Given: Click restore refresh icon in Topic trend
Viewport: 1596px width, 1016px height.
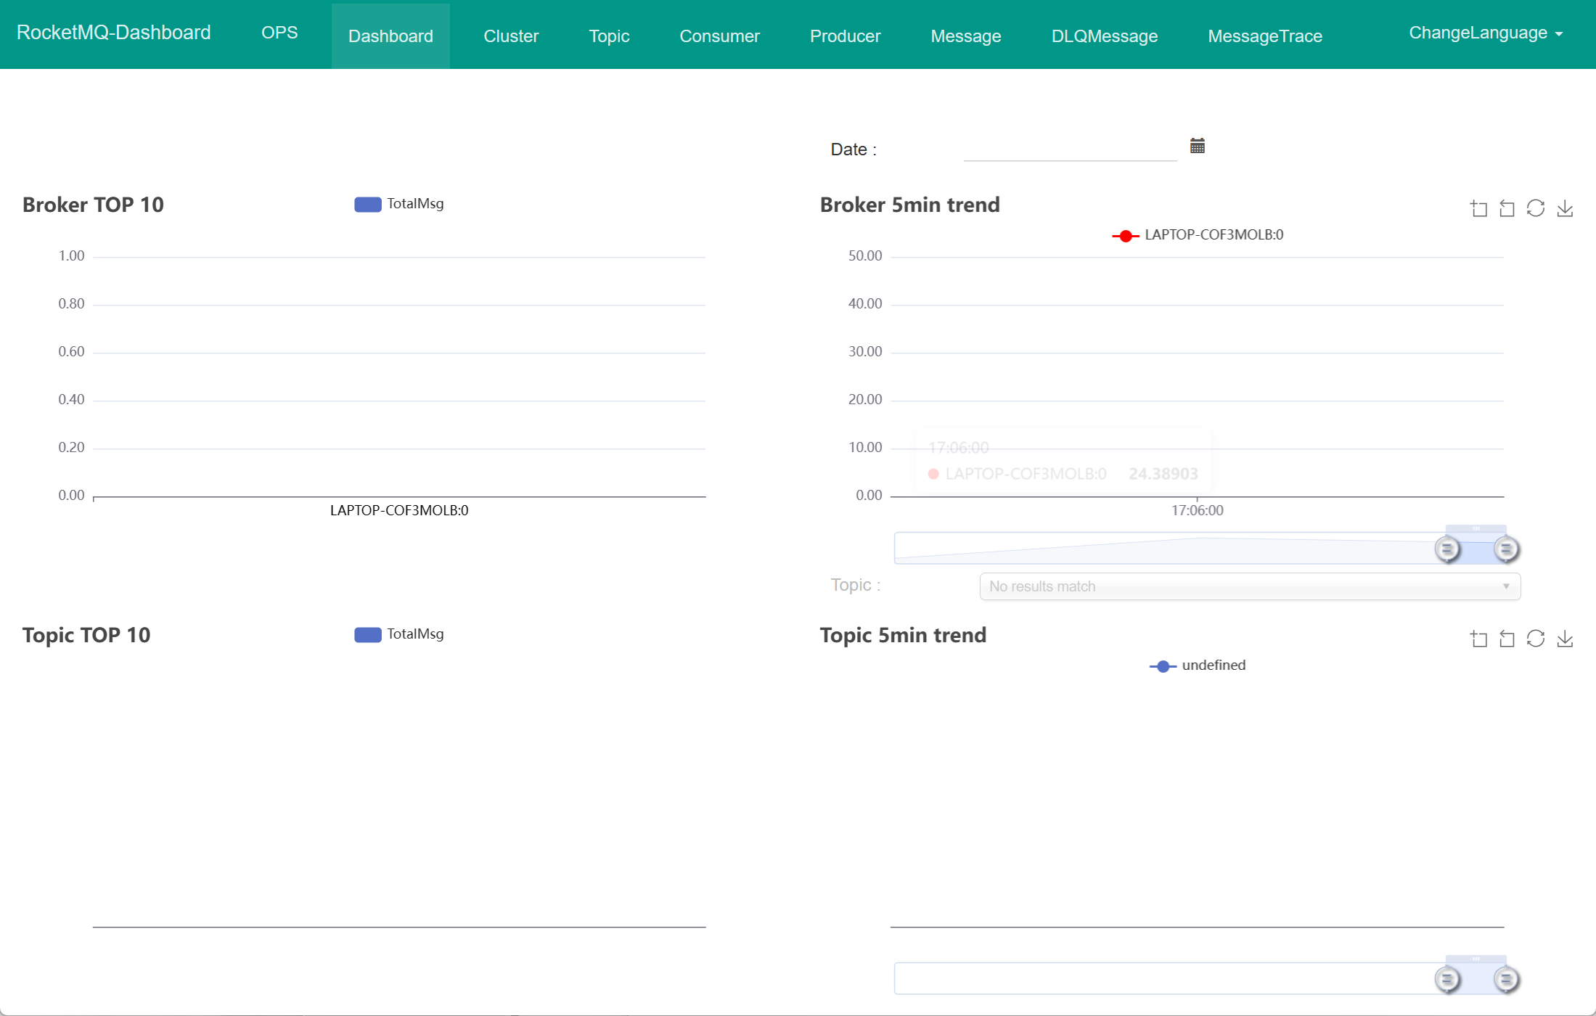Looking at the screenshot, I should coord(1535,639).
